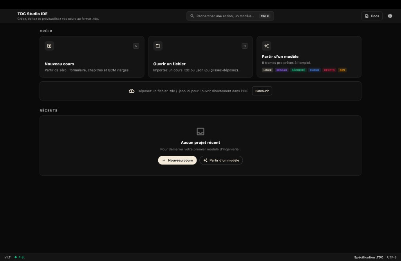Open the Docs page
Image resolution: width=401 pixels, height=261 pixels.
372,16
